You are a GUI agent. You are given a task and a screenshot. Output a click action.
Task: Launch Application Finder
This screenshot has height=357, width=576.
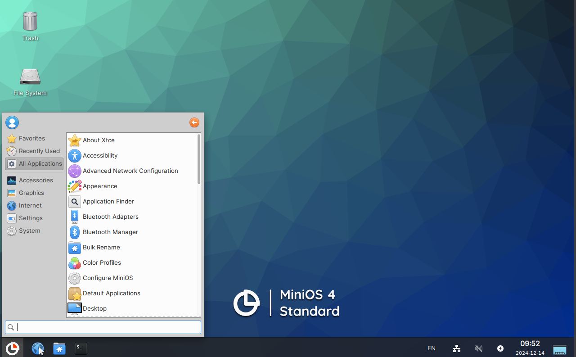click(132, 201)
